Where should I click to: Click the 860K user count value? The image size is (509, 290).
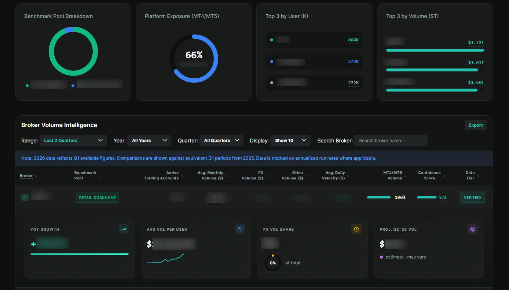coord(353,40)
